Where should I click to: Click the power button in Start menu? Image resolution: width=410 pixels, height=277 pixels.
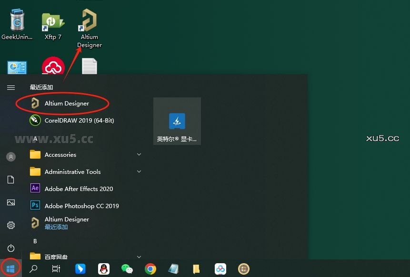click(x=10, y=248)
